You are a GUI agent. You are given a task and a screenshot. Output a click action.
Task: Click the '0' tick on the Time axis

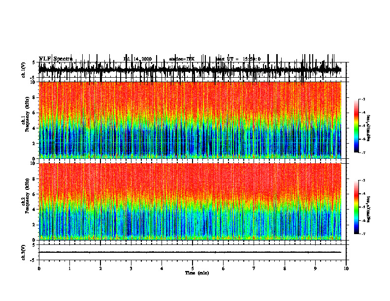pos(39,269)
